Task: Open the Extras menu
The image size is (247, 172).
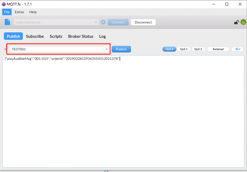Action: pyautogui.click(x=19, y=12)
